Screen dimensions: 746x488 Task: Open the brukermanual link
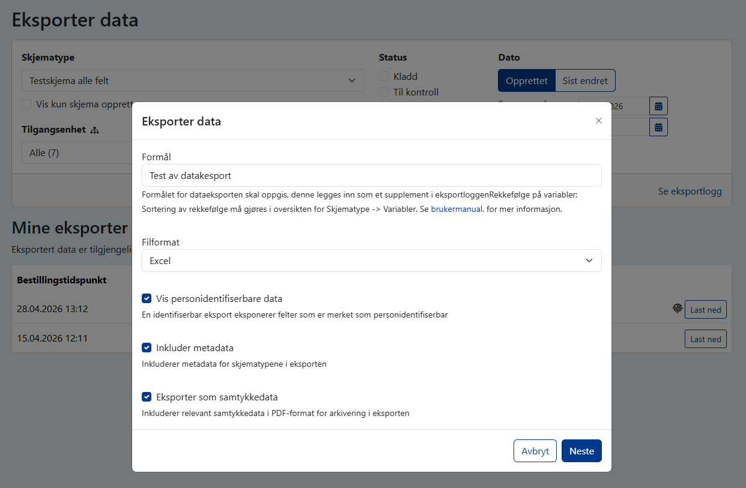click(x=458, y=209)
